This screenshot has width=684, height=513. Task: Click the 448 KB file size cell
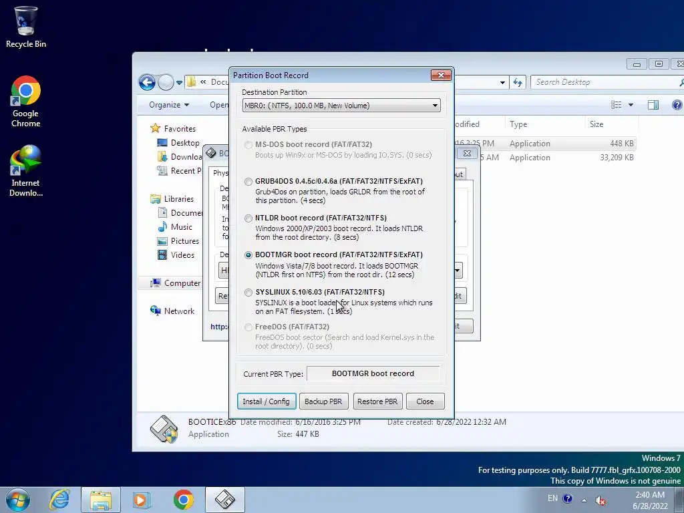point(622,144)
